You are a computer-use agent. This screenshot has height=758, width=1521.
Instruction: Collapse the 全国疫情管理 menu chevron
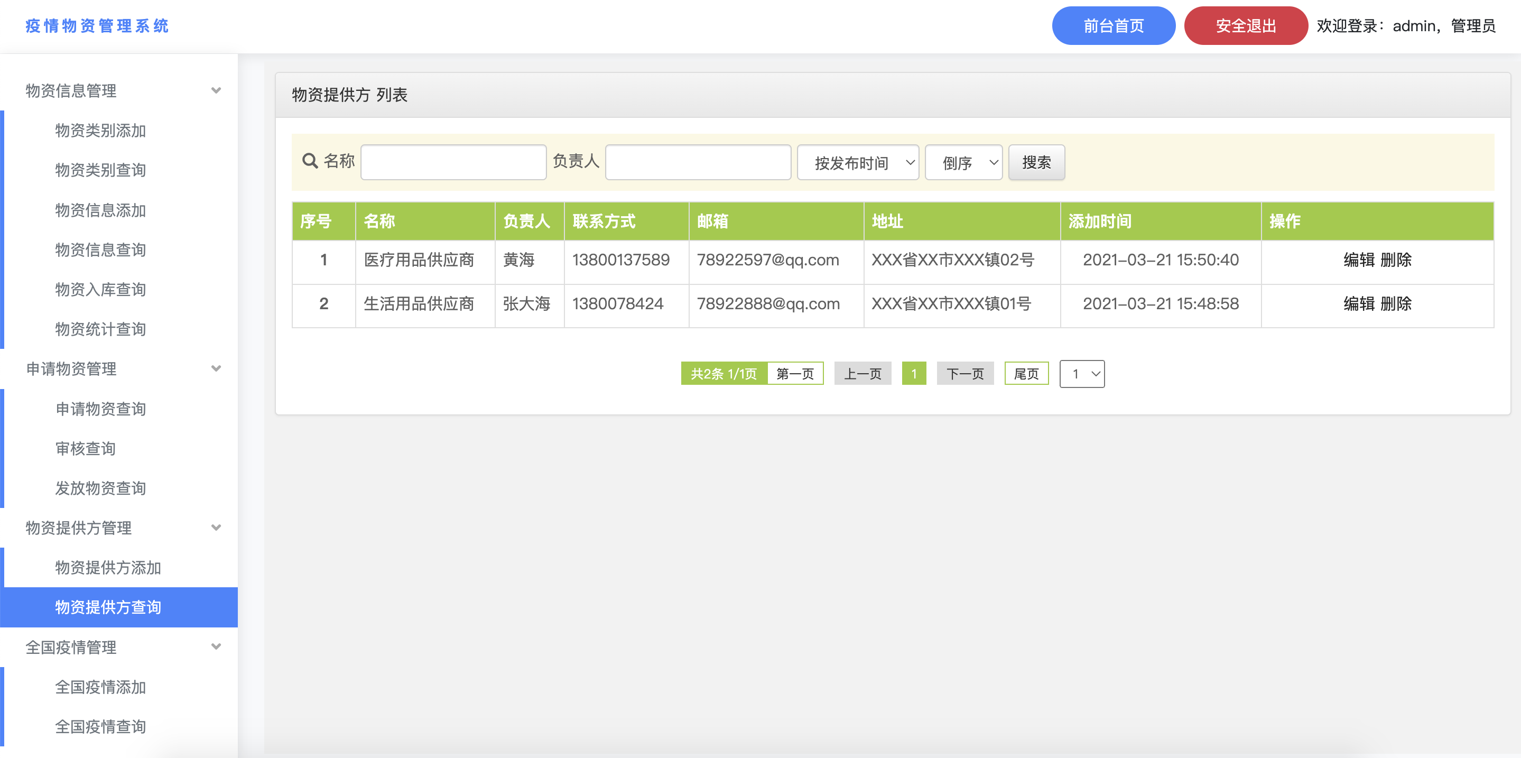click(216, 646)
